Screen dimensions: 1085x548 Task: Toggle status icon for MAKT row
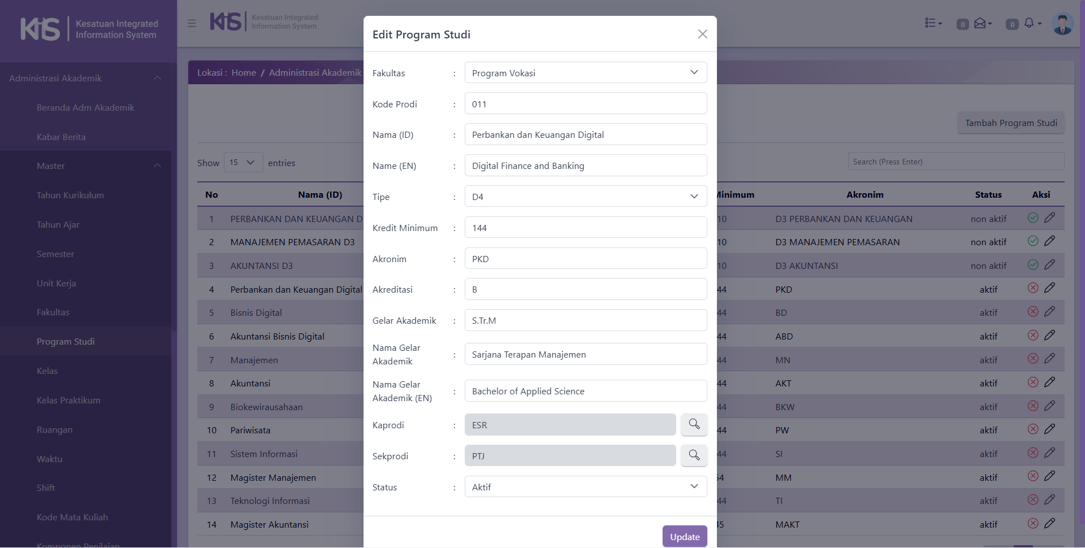[x=1033, y=523]
